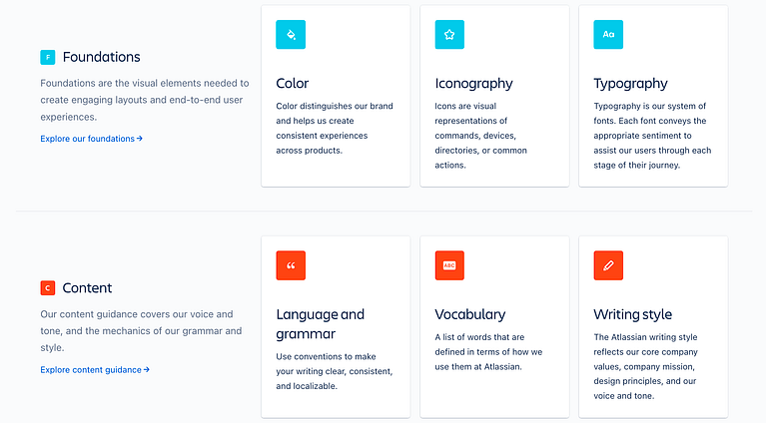Open the Writing style card heading

632,314
